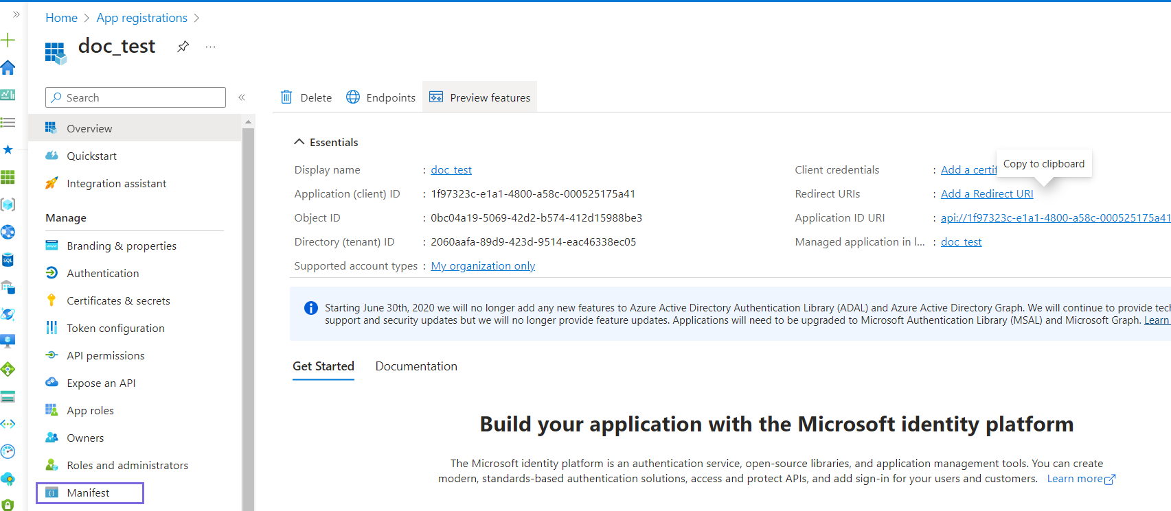Screen dimensions: 1171x511
Task: Select the Object ID value
Action: (x=536, y=217)
